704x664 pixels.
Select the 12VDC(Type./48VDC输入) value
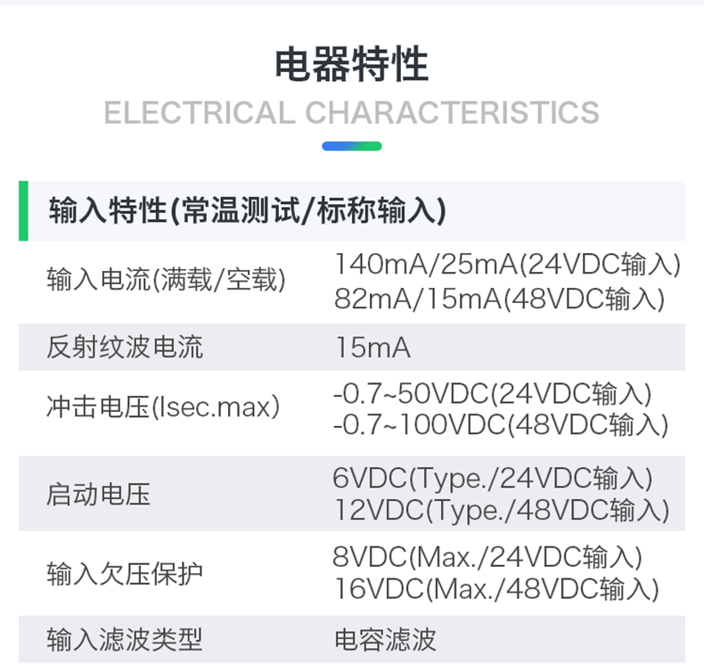pos(500,511)
